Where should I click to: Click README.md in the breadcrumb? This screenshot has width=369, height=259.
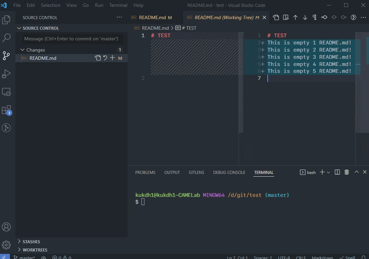click(155, 28)
